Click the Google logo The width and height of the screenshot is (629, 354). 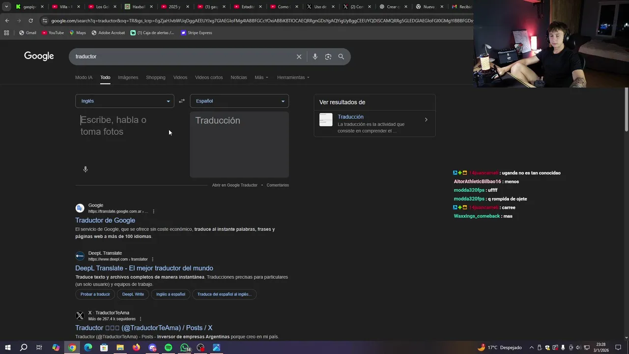pos(39,56)
